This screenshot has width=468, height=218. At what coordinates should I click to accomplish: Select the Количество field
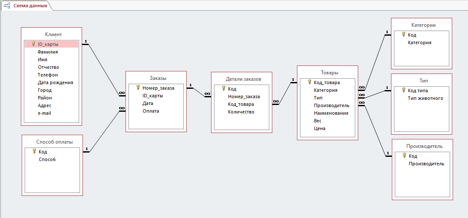(x=242, y=112)
